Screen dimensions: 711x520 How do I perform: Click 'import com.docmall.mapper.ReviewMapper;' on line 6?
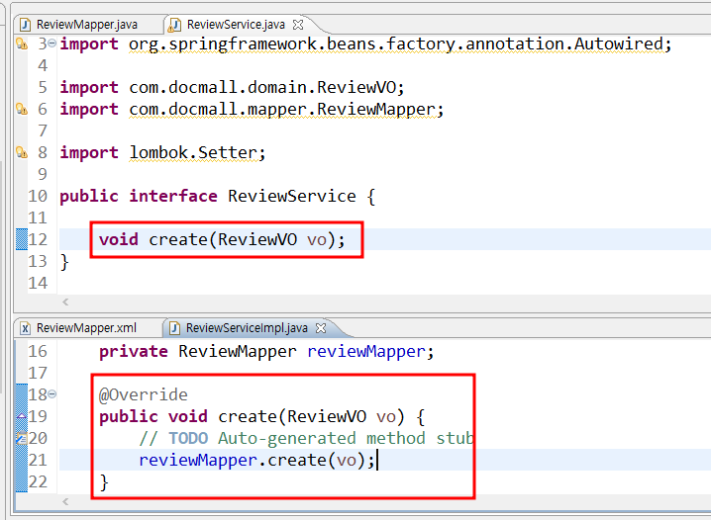(x=252, y=110)
